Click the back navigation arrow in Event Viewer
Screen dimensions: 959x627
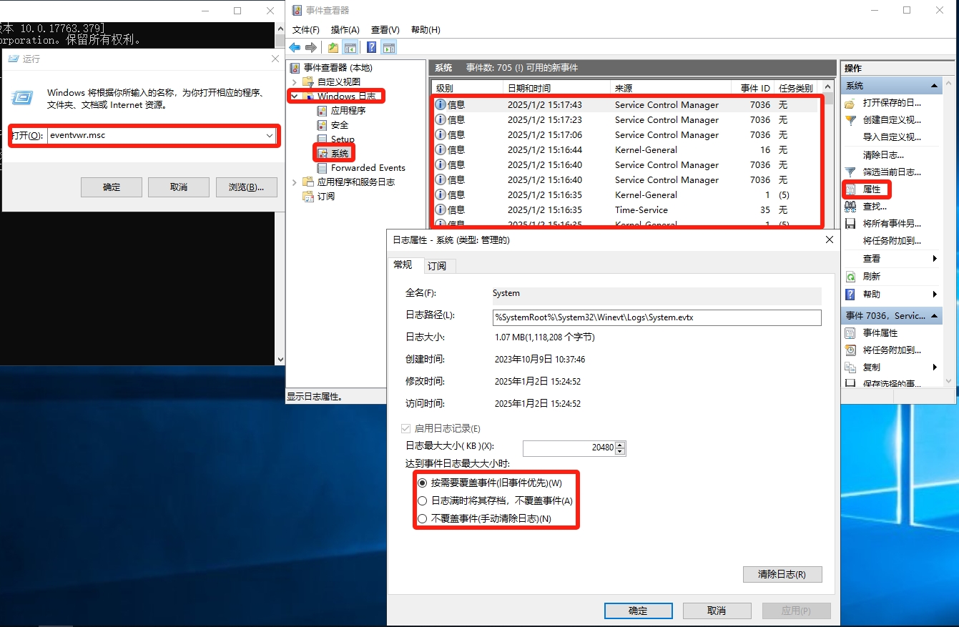294,47
